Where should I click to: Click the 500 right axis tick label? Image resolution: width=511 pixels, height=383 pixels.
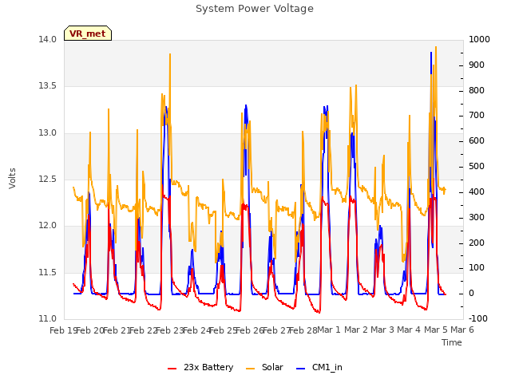(x=477, y=166)
